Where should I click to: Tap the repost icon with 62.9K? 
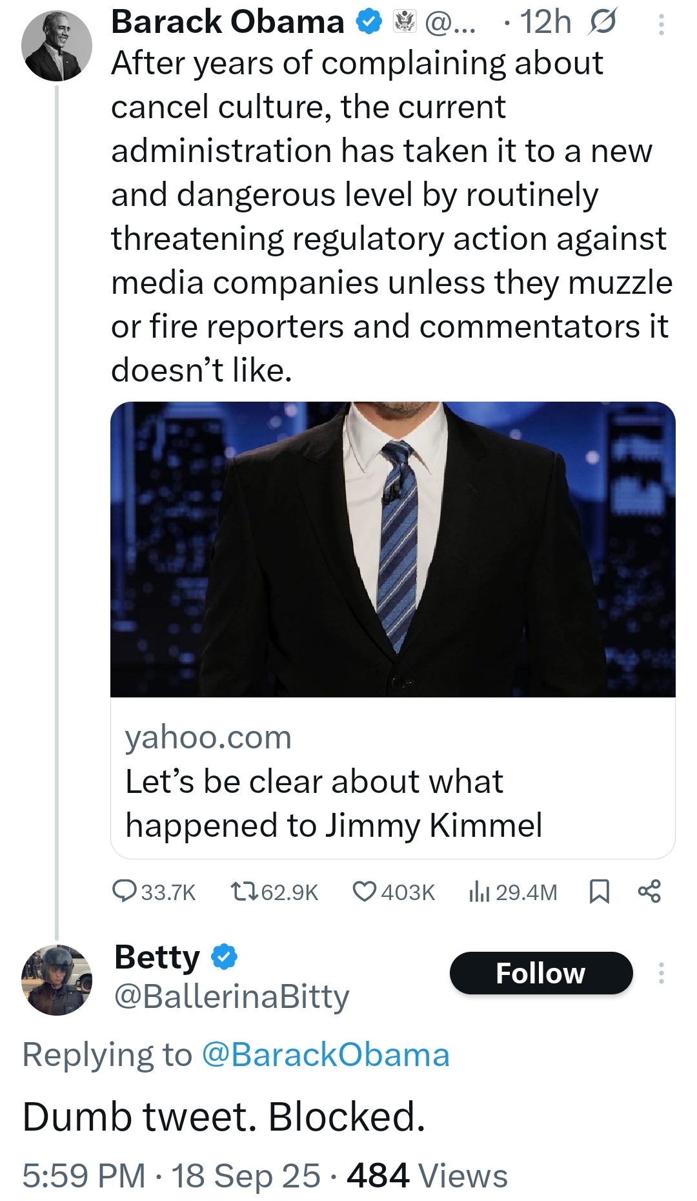tap(245, 892)
